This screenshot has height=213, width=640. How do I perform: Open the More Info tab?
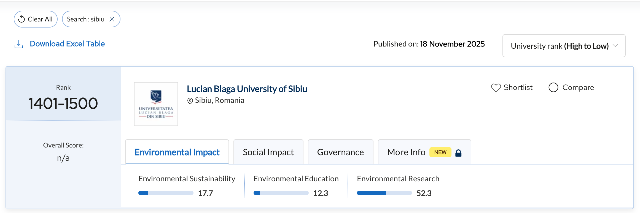pyautogui.click(x=406, y=152)
